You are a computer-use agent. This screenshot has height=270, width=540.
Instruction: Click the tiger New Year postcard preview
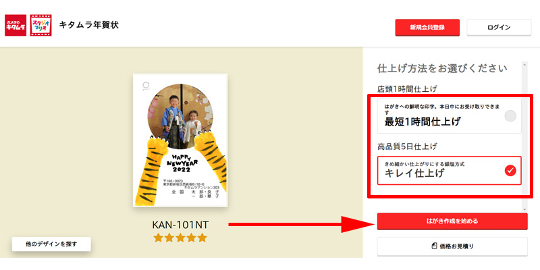(x=180, y=140)
